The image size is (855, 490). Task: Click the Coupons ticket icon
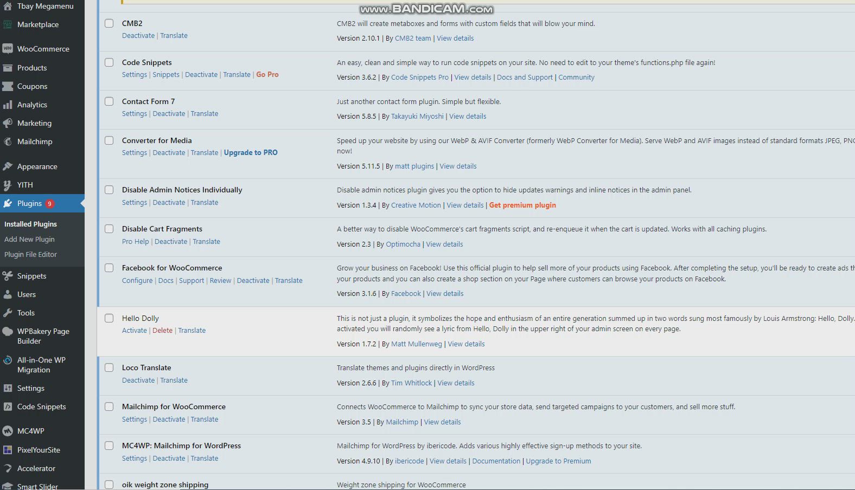coord(8,86)
